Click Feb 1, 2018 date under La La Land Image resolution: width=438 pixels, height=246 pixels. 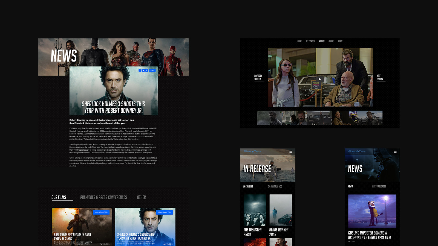click(352, 242)
